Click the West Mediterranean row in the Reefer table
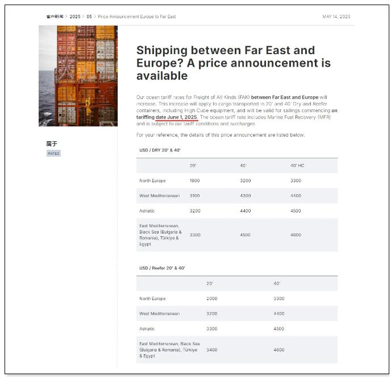This screenshot has height=377, width=391. click(x=237, y=314)
